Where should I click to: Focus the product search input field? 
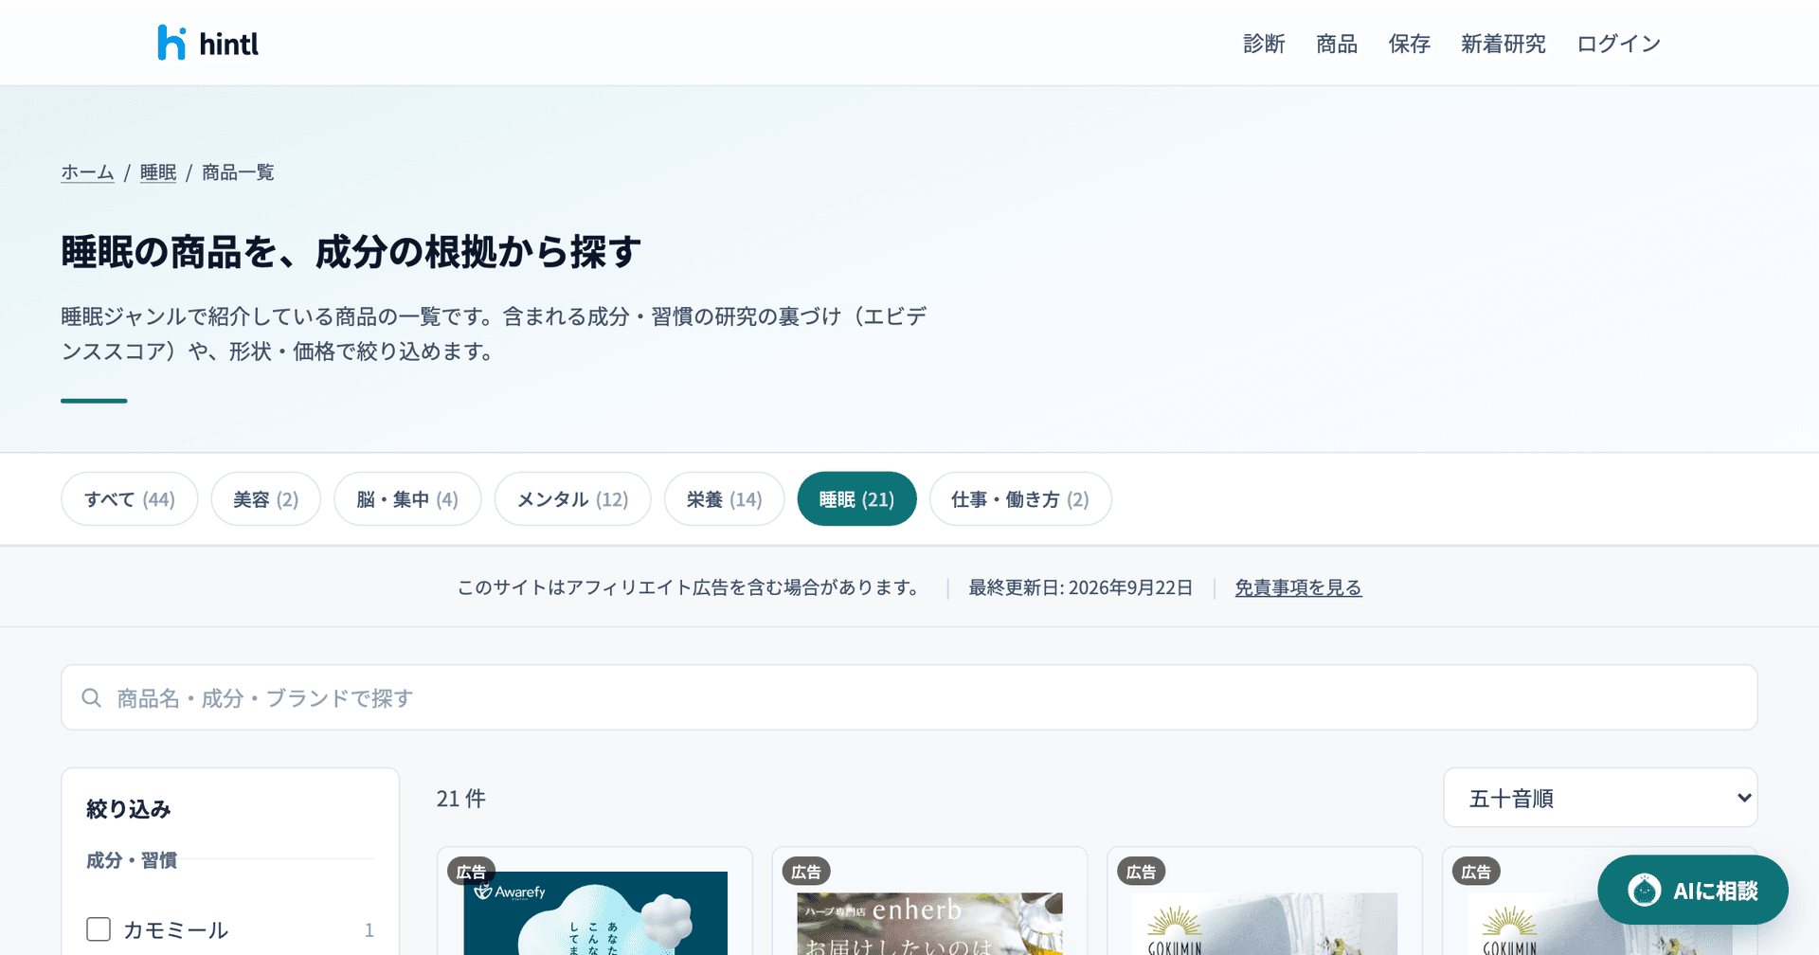point(909,697)
